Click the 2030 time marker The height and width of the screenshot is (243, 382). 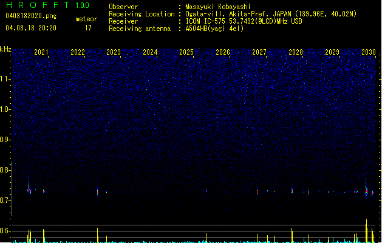coord(369,52)
